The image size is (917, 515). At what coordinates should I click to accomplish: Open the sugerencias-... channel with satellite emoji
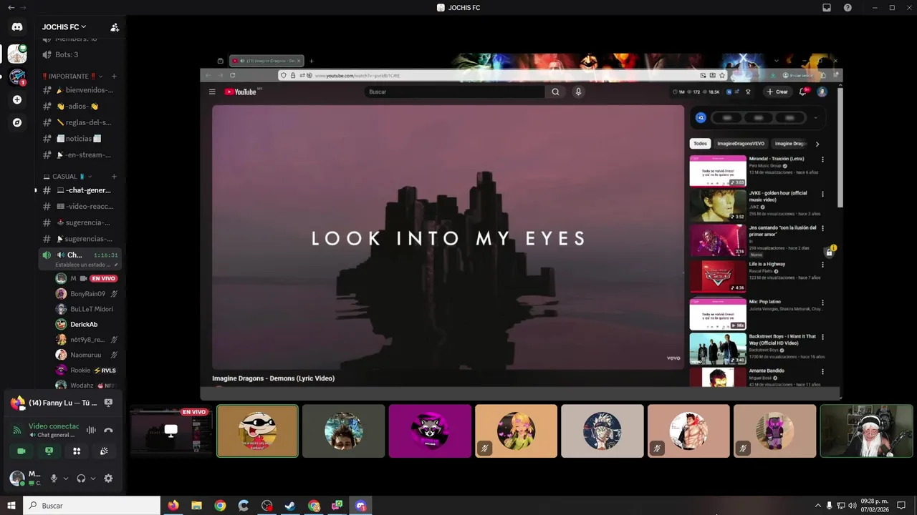[79, 239]
